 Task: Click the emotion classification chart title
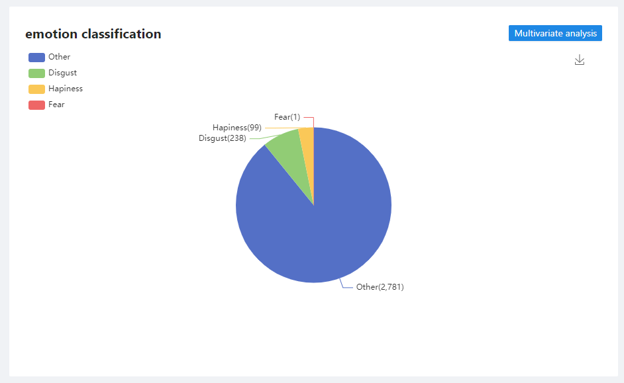(93, 34)
